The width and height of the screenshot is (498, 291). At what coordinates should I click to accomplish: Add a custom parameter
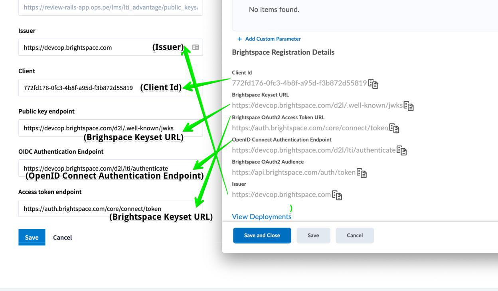(269, 39)
